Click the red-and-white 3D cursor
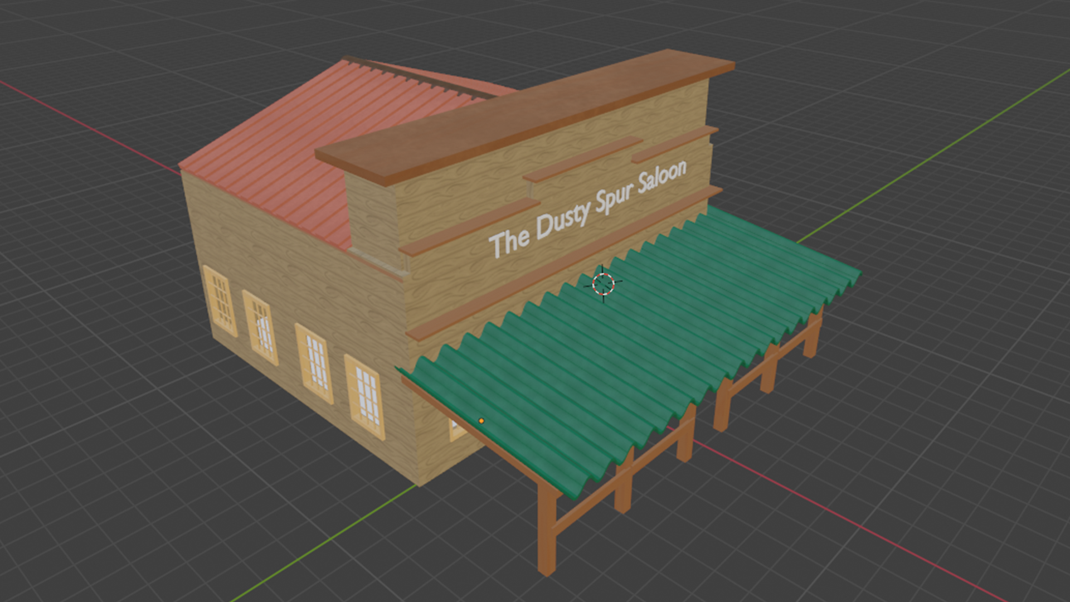This screenshot has width=1070, height=602. pyautogui.click(x=603, y=284)
